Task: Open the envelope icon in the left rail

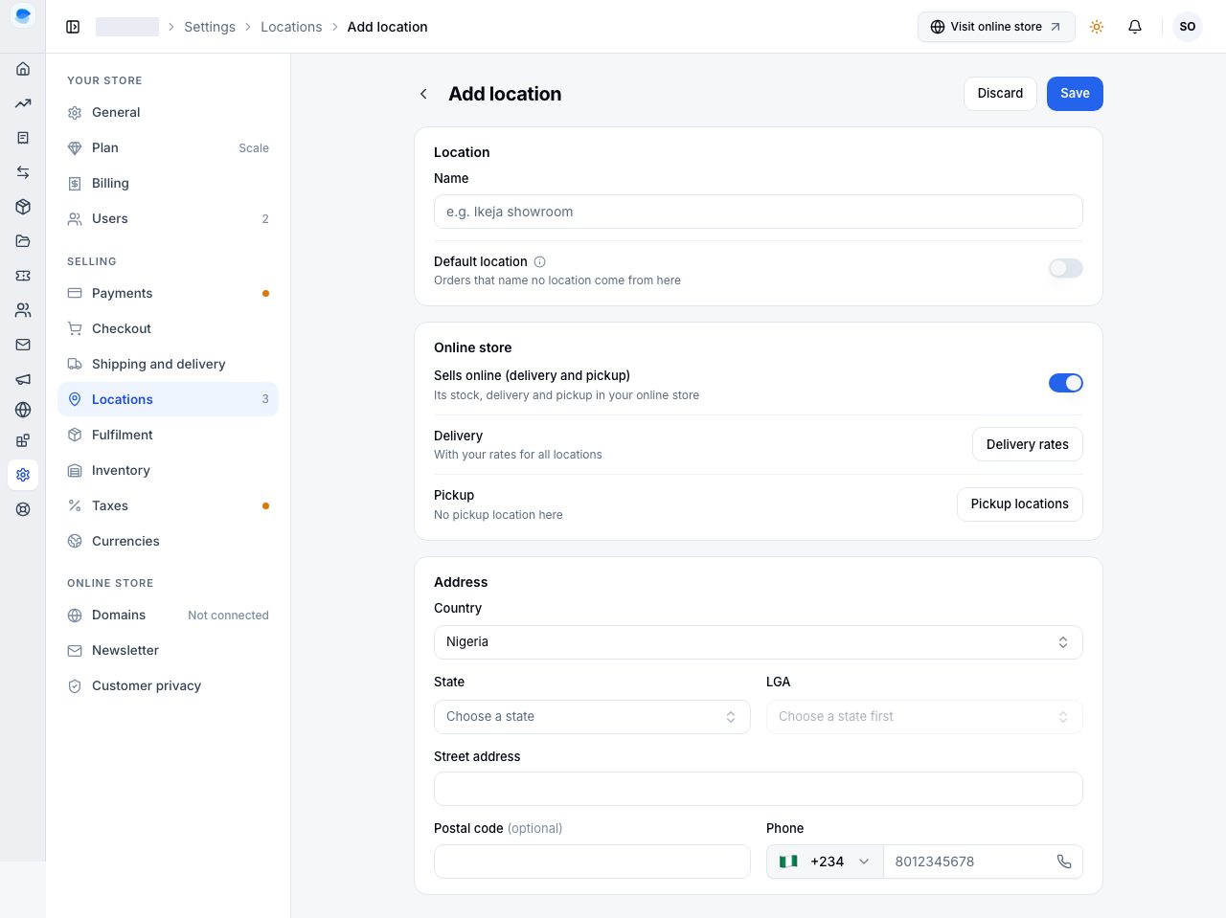Action: (23, 345)
